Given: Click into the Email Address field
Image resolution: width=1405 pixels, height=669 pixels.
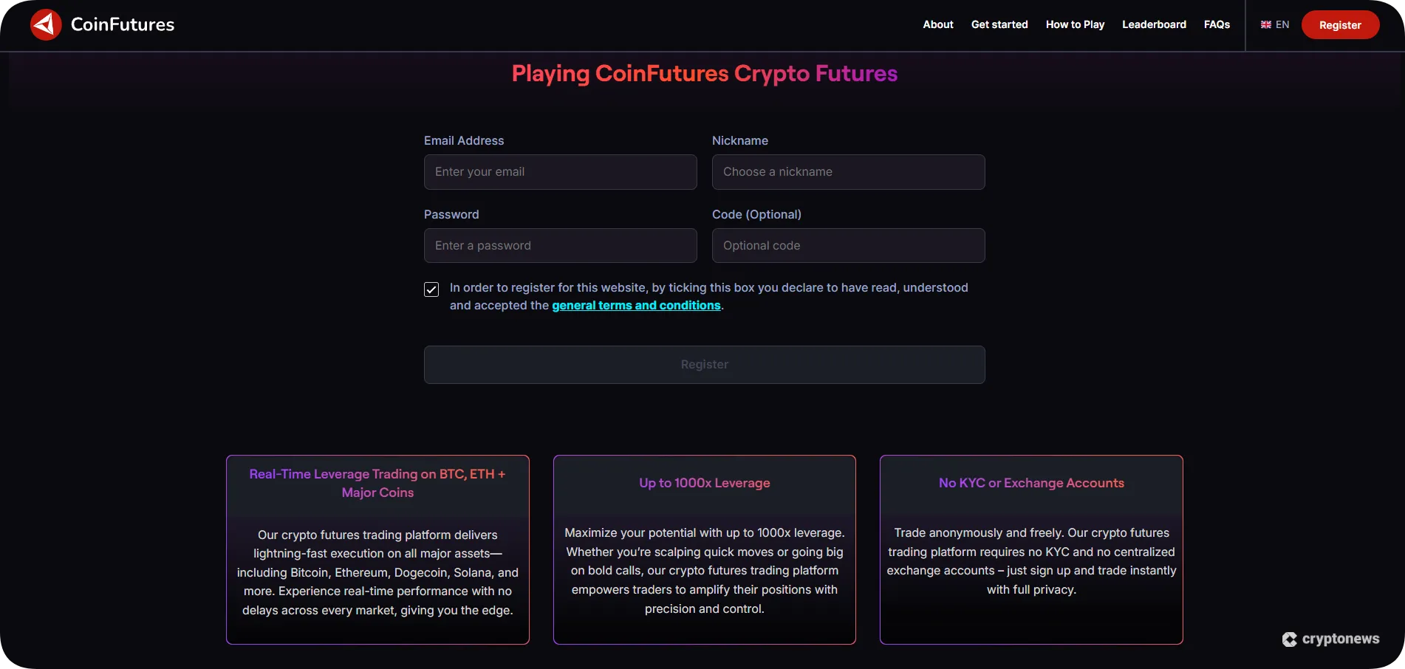Looking at the screenshot, I should coord(559,171).
